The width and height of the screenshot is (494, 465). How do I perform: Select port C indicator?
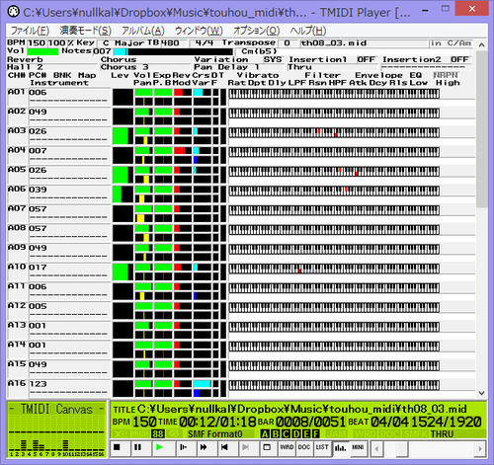click(x=286, y=434)
